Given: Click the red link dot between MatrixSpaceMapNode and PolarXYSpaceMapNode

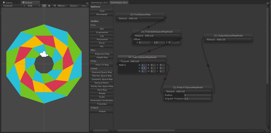Looking at the screenshot, I should (x=165, y=79).
